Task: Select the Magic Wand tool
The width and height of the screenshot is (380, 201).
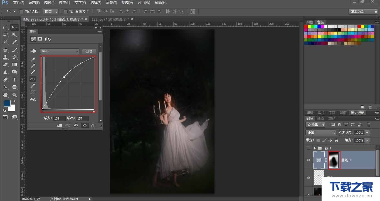Action: (14, 35)
